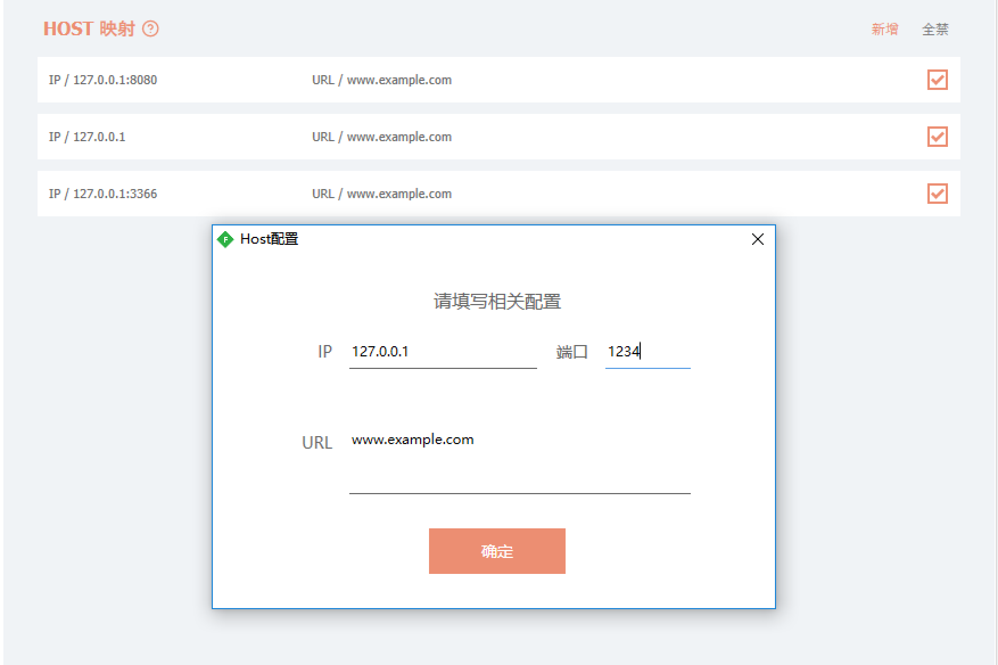Click the IP label in the dialog
Image resolution: width=998 pixels, height=665 pixels.
click(325, 351)
